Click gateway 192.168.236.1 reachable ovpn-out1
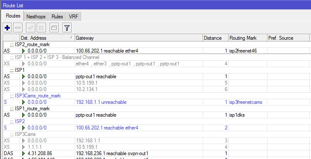311x159 pixels. click(x=112, y=153)
